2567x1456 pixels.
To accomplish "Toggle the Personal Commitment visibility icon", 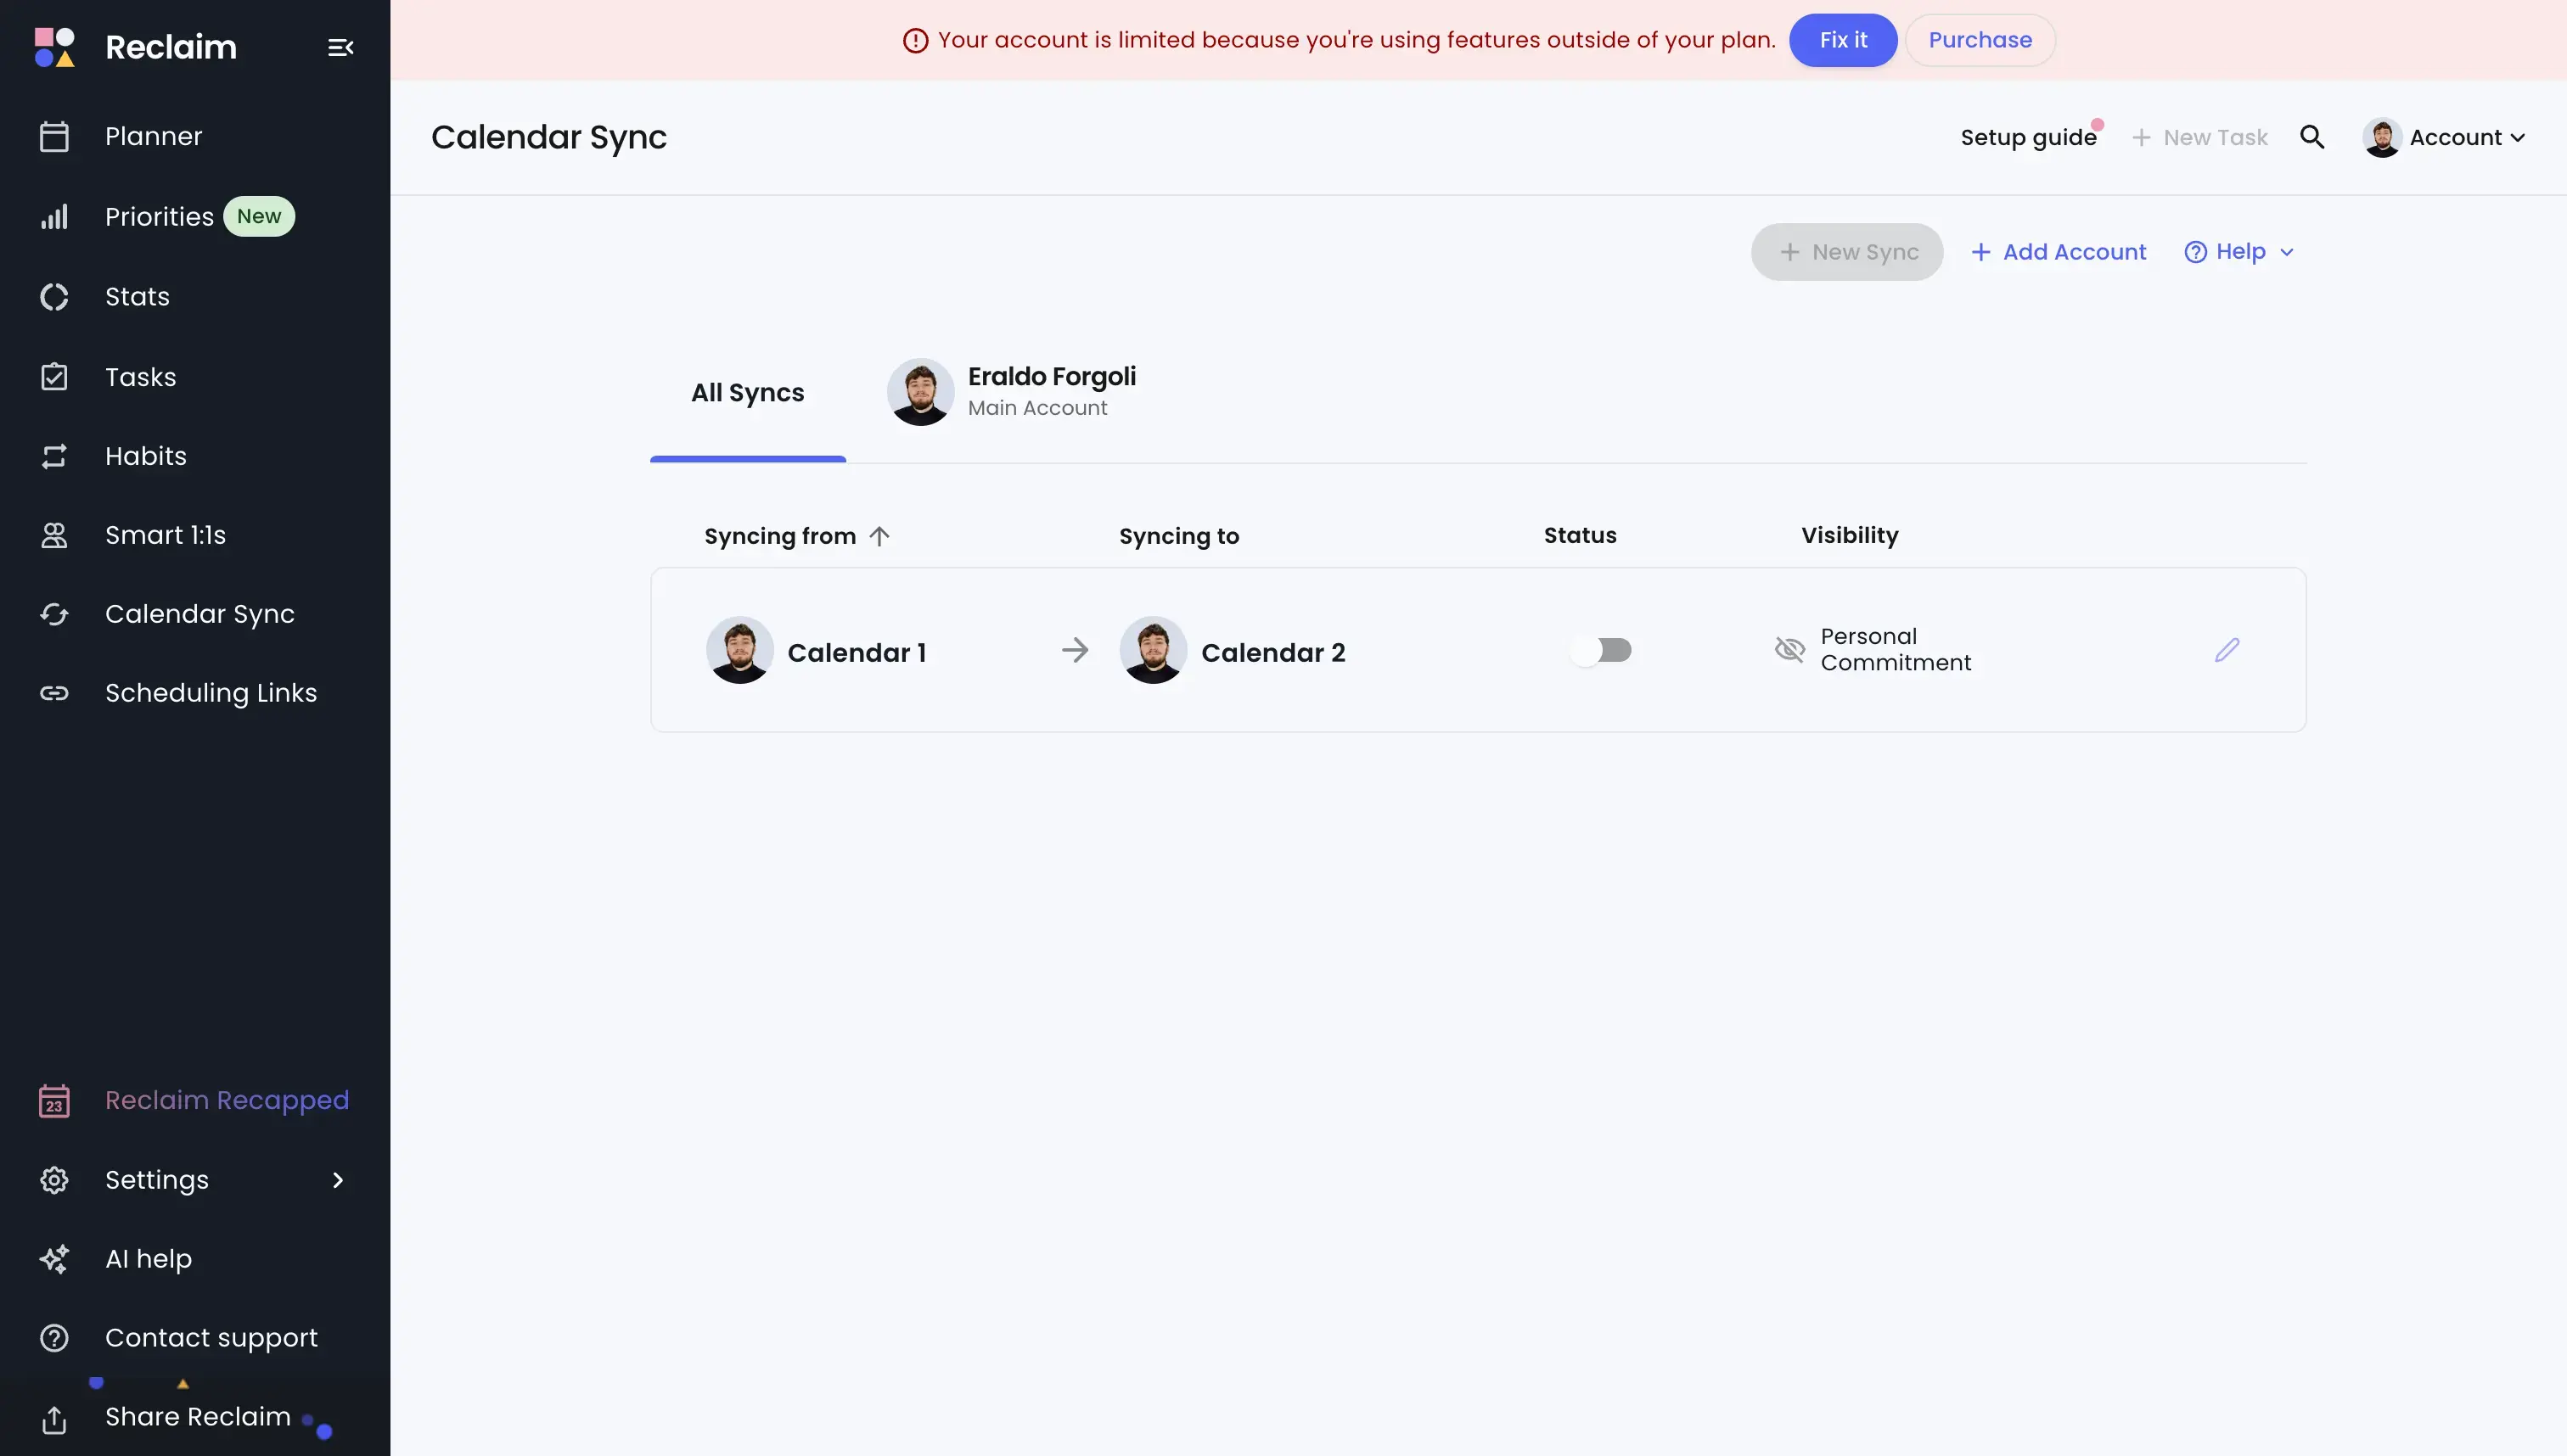I will point(1789,649).
